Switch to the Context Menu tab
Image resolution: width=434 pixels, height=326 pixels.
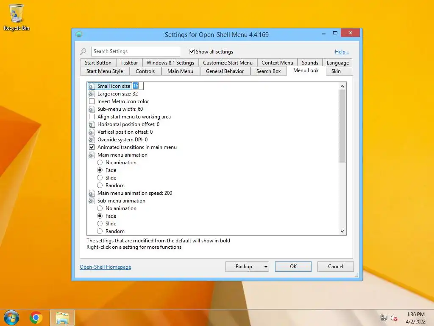pos(277,63)
